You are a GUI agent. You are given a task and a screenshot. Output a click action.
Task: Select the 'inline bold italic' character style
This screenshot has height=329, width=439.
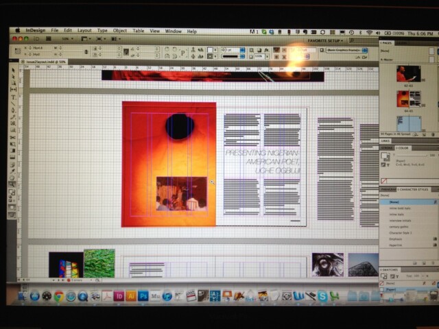(400, 208)
